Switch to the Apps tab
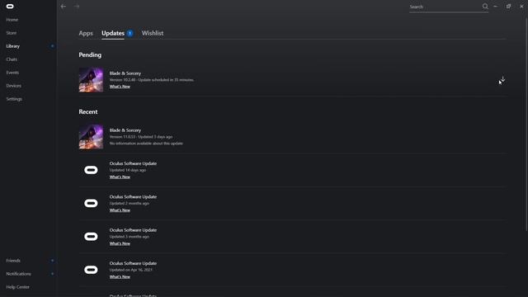 tap(86, 33)
